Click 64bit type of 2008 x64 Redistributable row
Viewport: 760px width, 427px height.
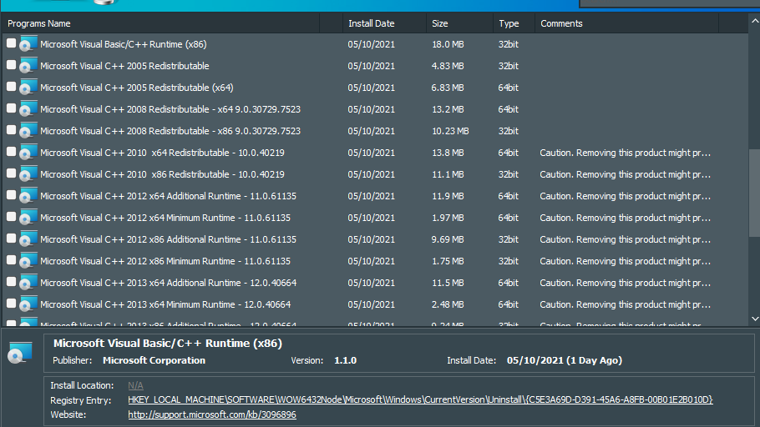(x=508, y=109)
